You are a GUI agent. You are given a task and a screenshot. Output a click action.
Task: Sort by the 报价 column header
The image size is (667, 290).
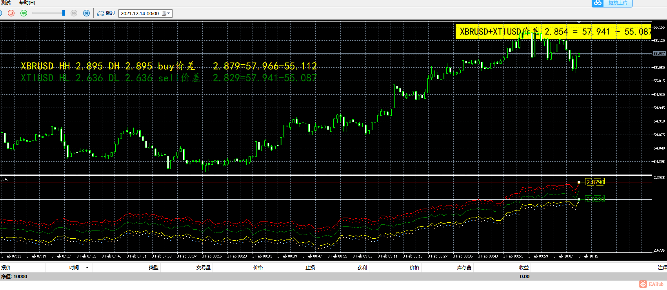[6, 268]
